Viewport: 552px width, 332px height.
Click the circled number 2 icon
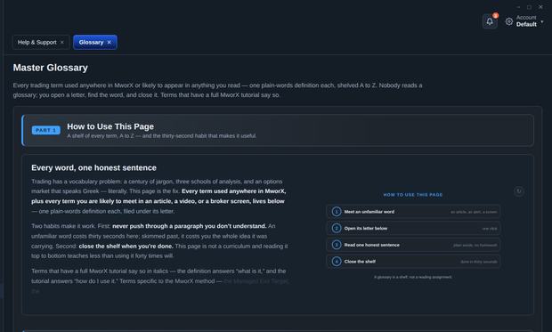337,228
